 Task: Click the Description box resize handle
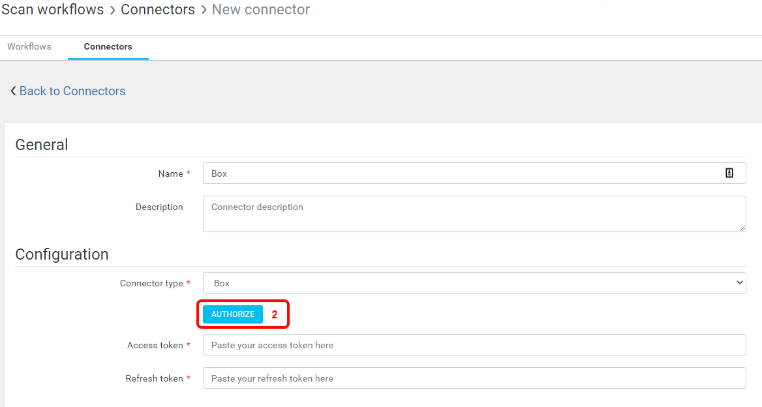point(742,228)
